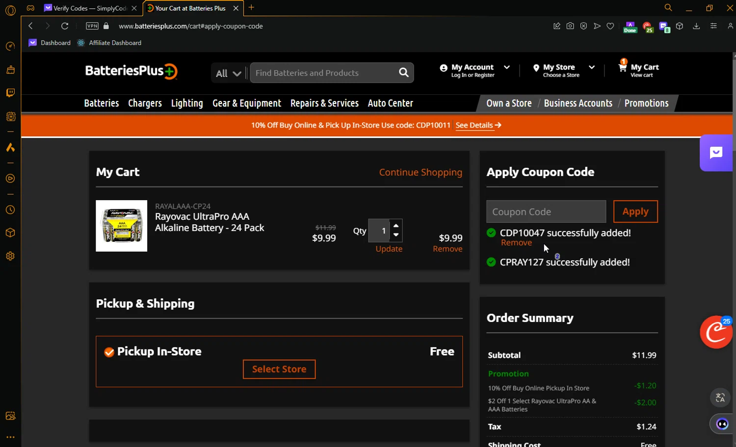The height and width of the screenshot is (447, 736).
Task: Focus the Find Batteries and Products search box
Action: click(324, 73)
